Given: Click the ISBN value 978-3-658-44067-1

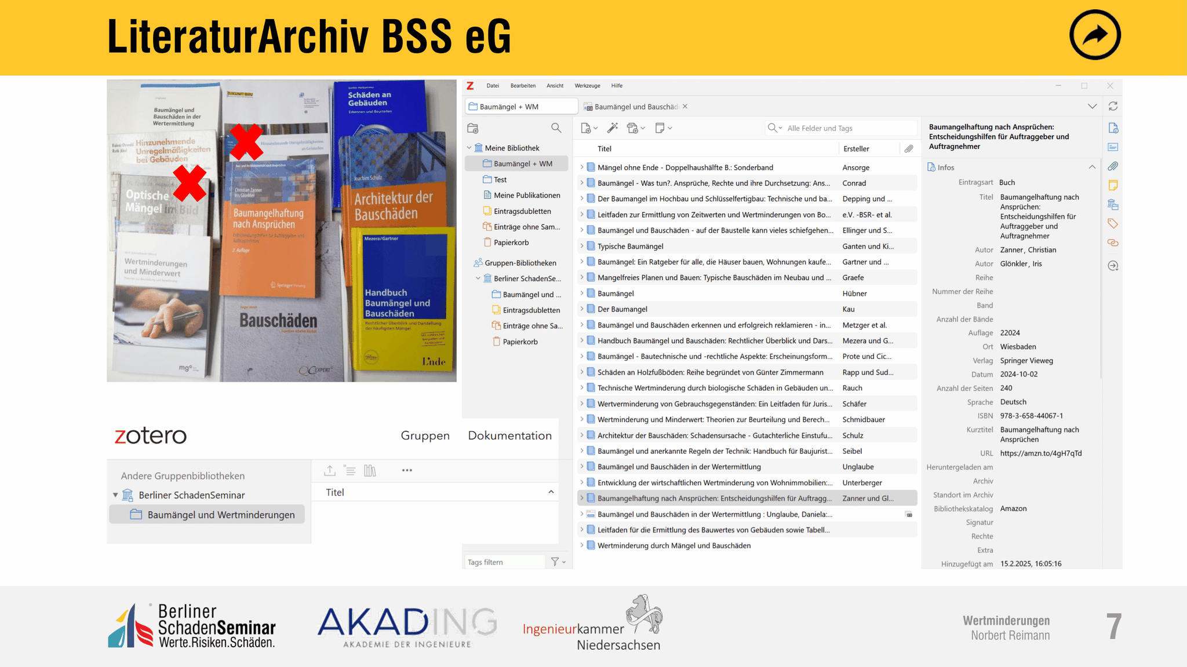Looking at the screenshot, I should point(1032,416).
